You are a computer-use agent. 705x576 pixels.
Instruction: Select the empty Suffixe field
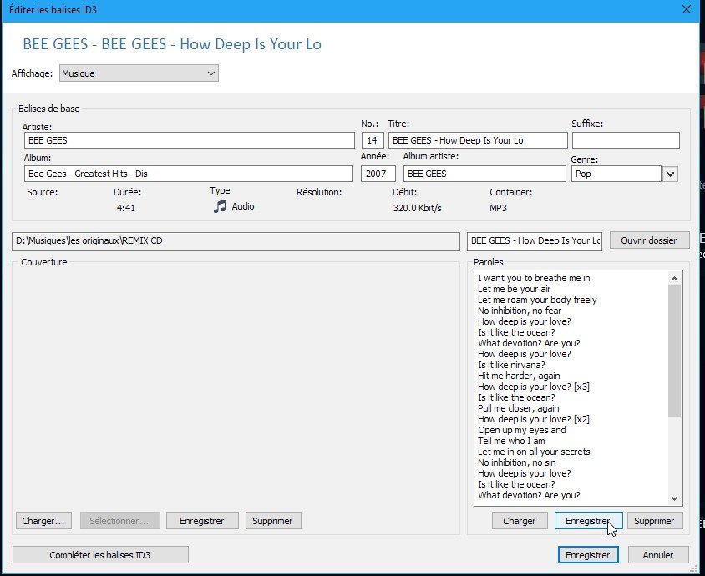[626, 140]
